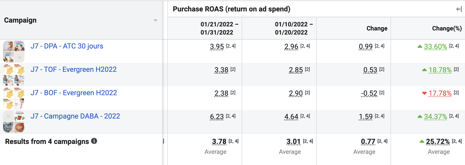
Task: Click the Change column header
Action: (x=377, y=28)
